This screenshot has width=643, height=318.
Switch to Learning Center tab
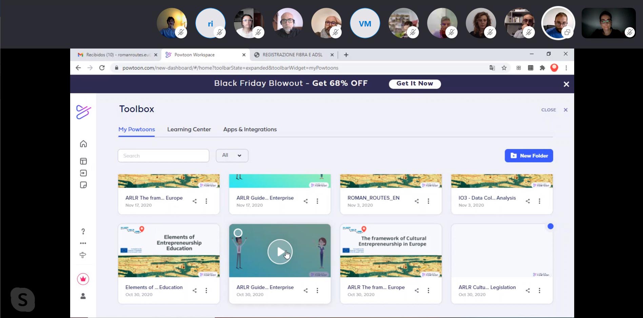pos(189,129)
